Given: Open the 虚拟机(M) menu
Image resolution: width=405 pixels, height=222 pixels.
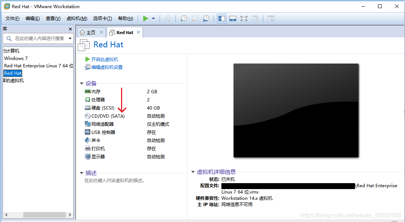Looking at the screenshot, I should pos(77,18).
